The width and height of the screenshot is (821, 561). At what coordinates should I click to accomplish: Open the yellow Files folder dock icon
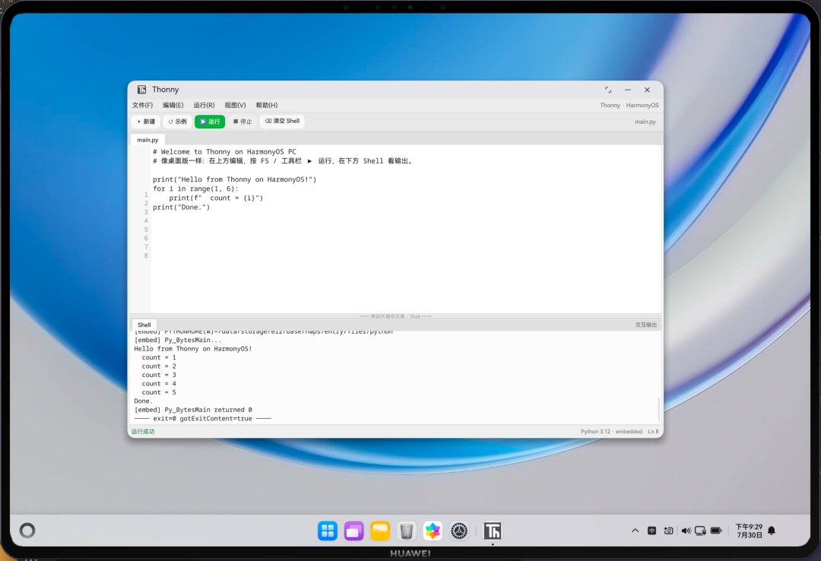click(x=380, y=531)
